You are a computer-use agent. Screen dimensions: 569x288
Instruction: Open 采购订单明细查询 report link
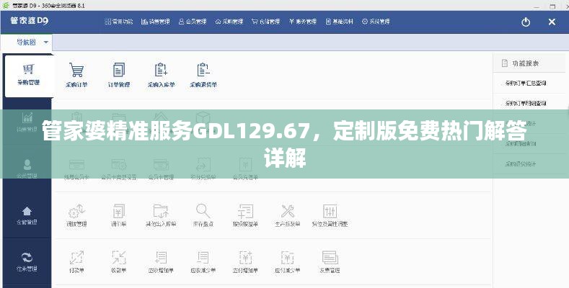526,103
